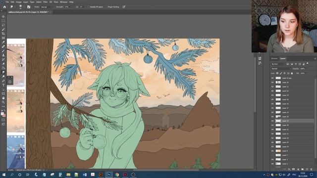Select the Magic Wand tool
The width and height of the screenshot is (317, 178).
tap(3, 30)
